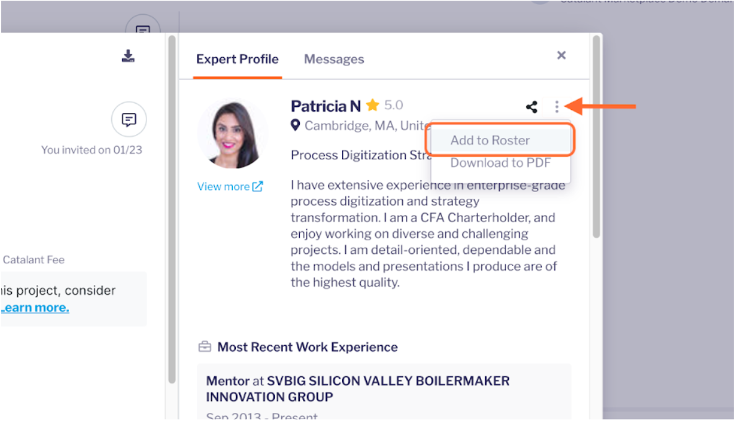
Task: Click the Cambridge, MA location text
Action: (x=367, y=125)
